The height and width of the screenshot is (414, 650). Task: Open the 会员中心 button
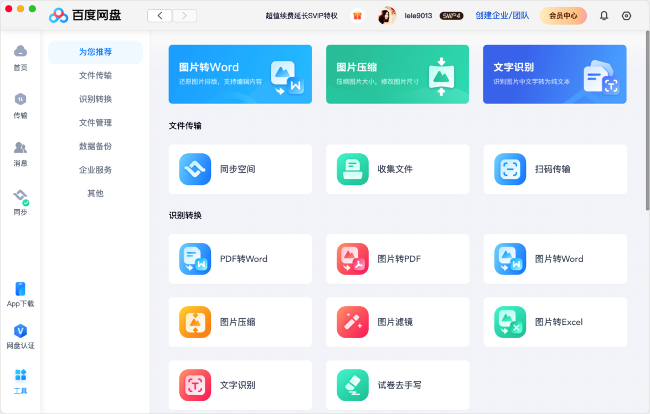point(563,15)
